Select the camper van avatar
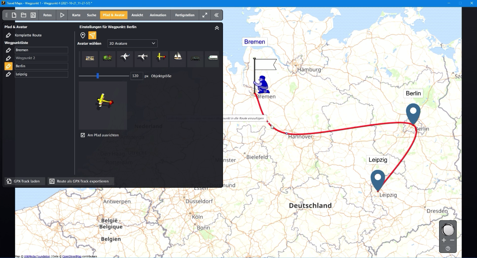The image size is (477, 258). pyautogui.click(x=212, y=59)
